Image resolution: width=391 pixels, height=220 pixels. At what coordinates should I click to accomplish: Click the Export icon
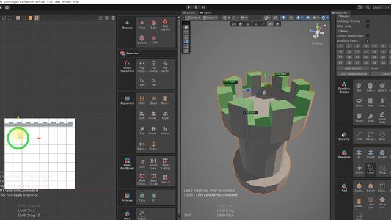[142, 215]
